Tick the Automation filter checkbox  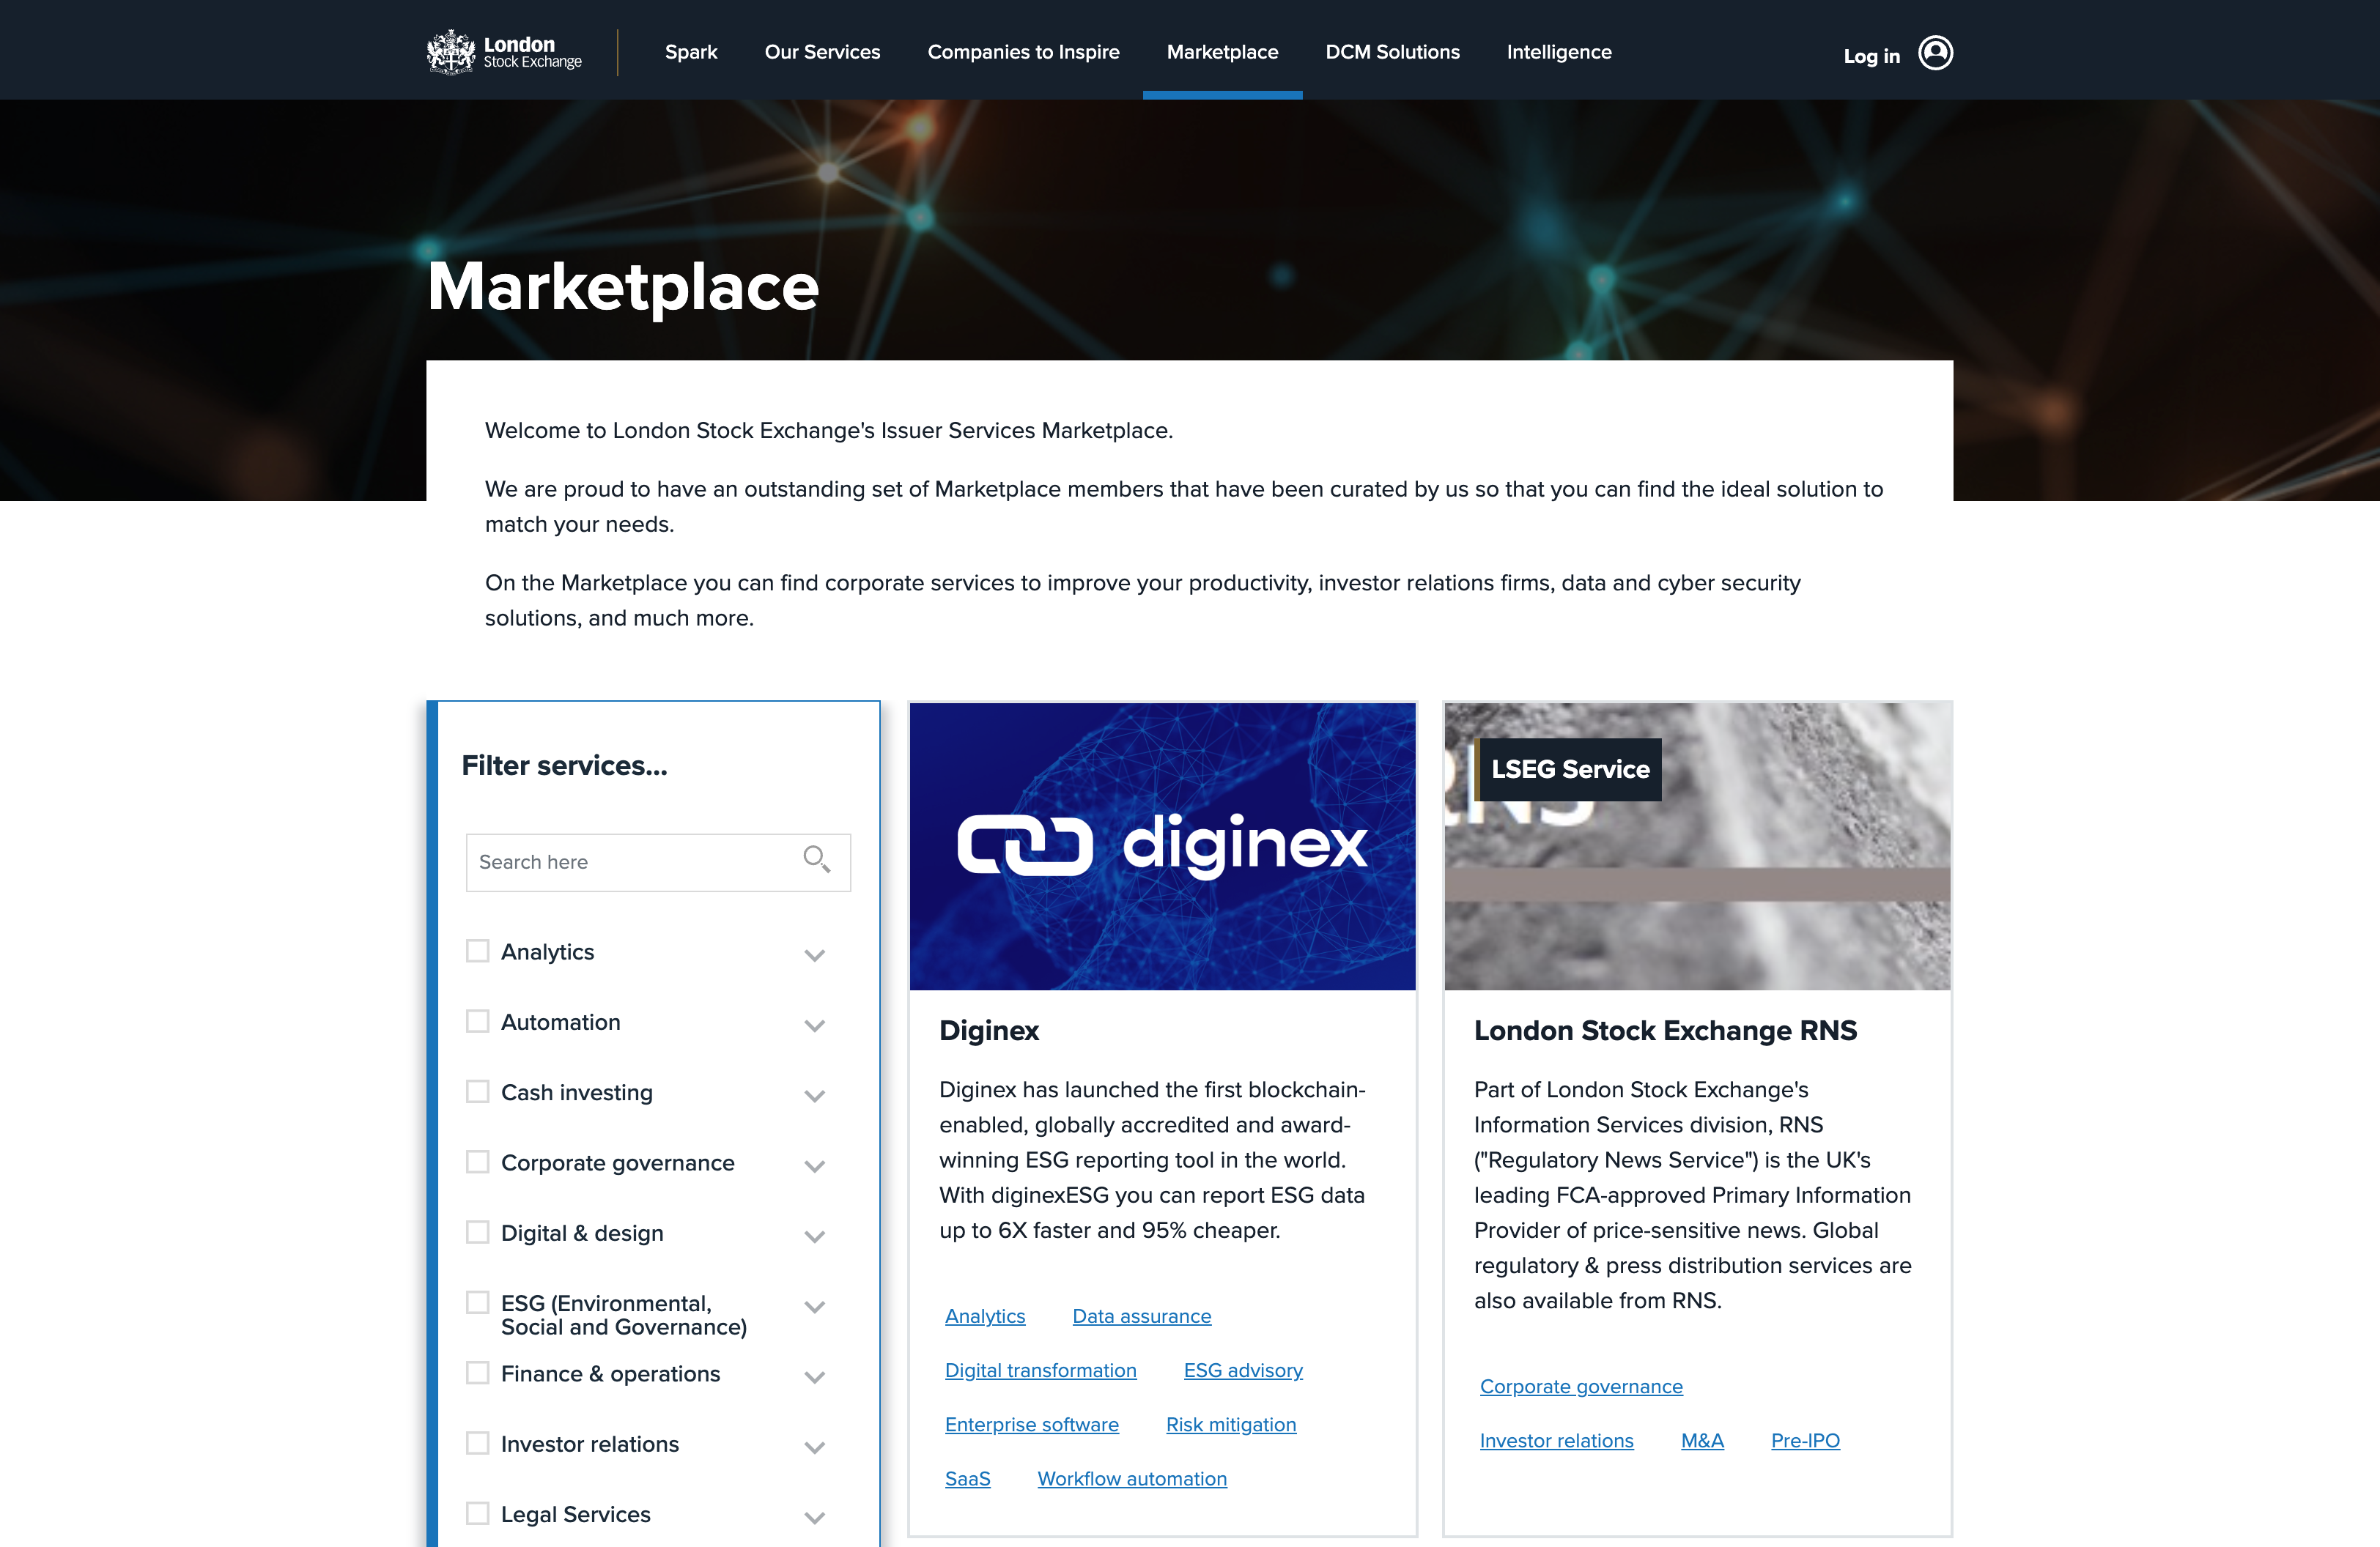[x=478, y=1020]
